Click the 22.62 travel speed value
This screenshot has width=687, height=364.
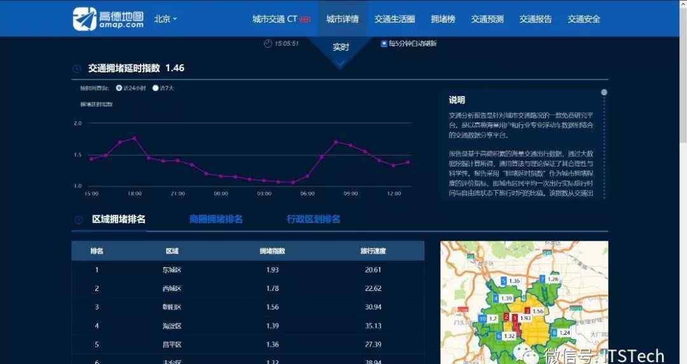[373, 288]
